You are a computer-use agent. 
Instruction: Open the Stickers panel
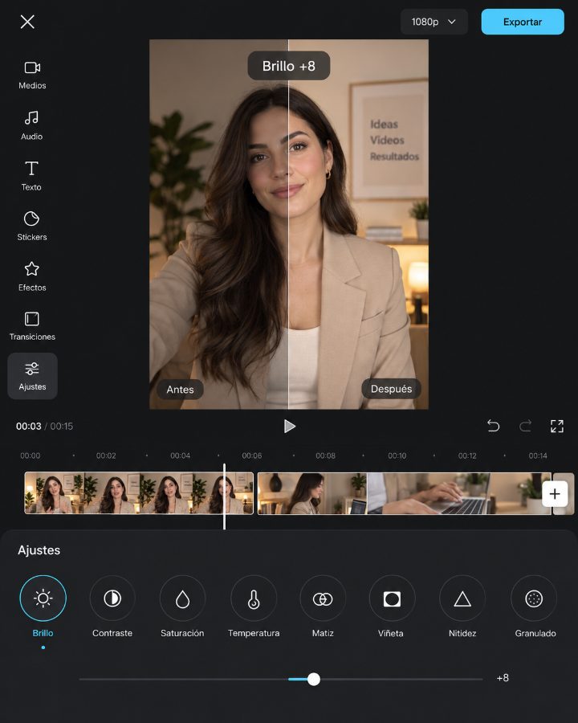click(32, 226)
